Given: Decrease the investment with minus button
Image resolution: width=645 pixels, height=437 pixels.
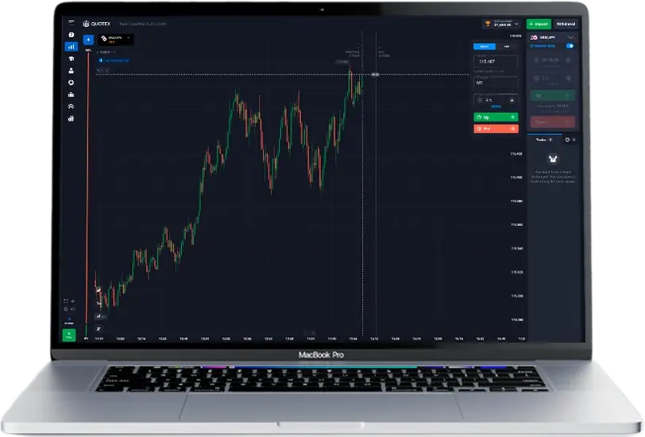Looking at the screenshot, I should [480, 100].
